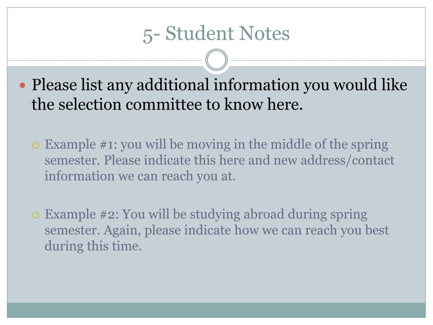Click the words "during this time."
Image resolution: width=433 pixels, height=325 pixels.
93,246
